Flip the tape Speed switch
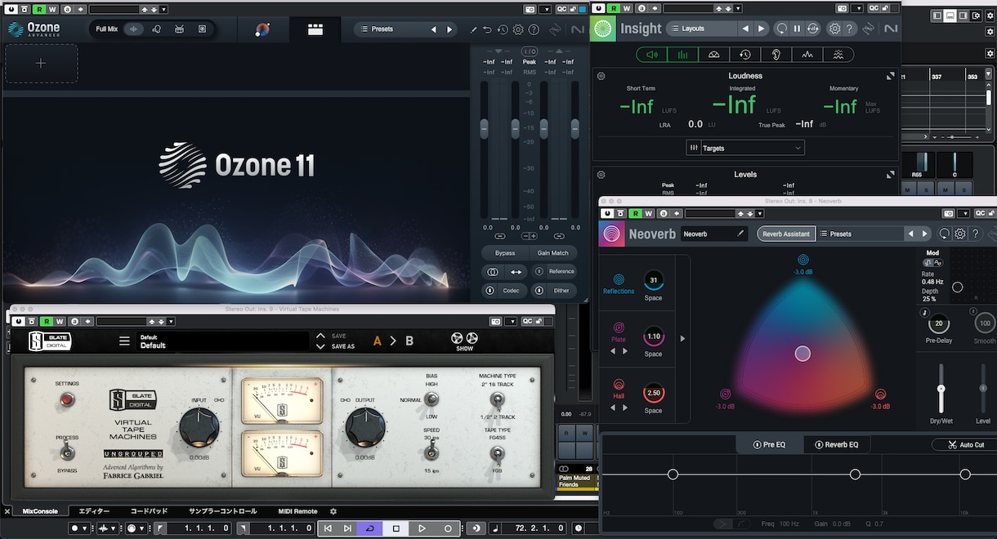Viewport: 997px width, 539px height. [431, 451]
